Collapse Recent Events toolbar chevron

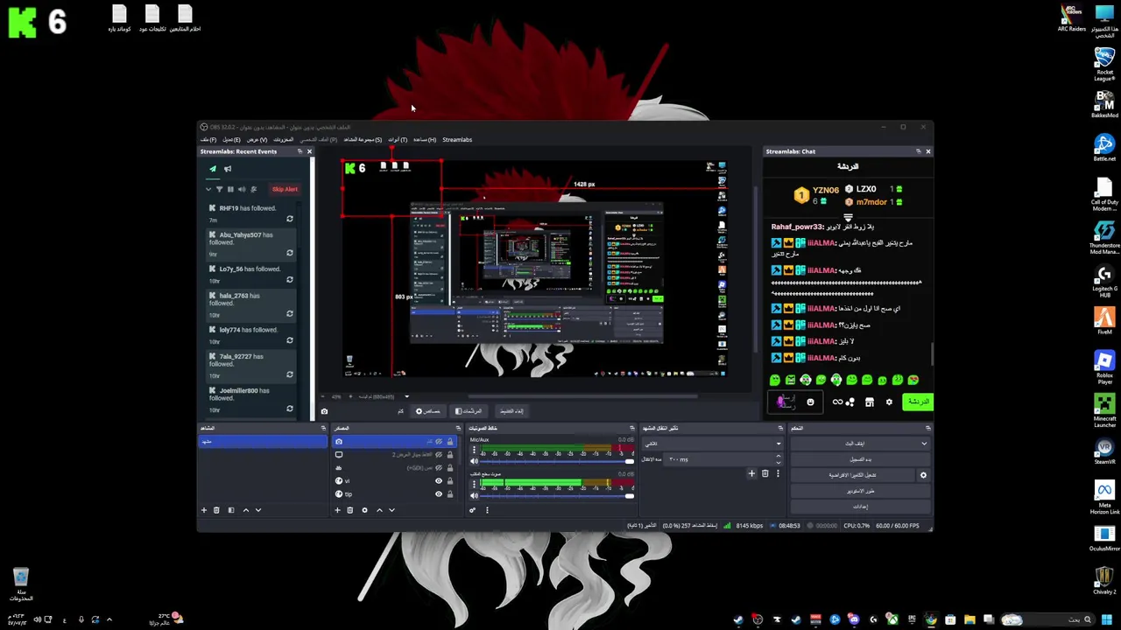208,189
